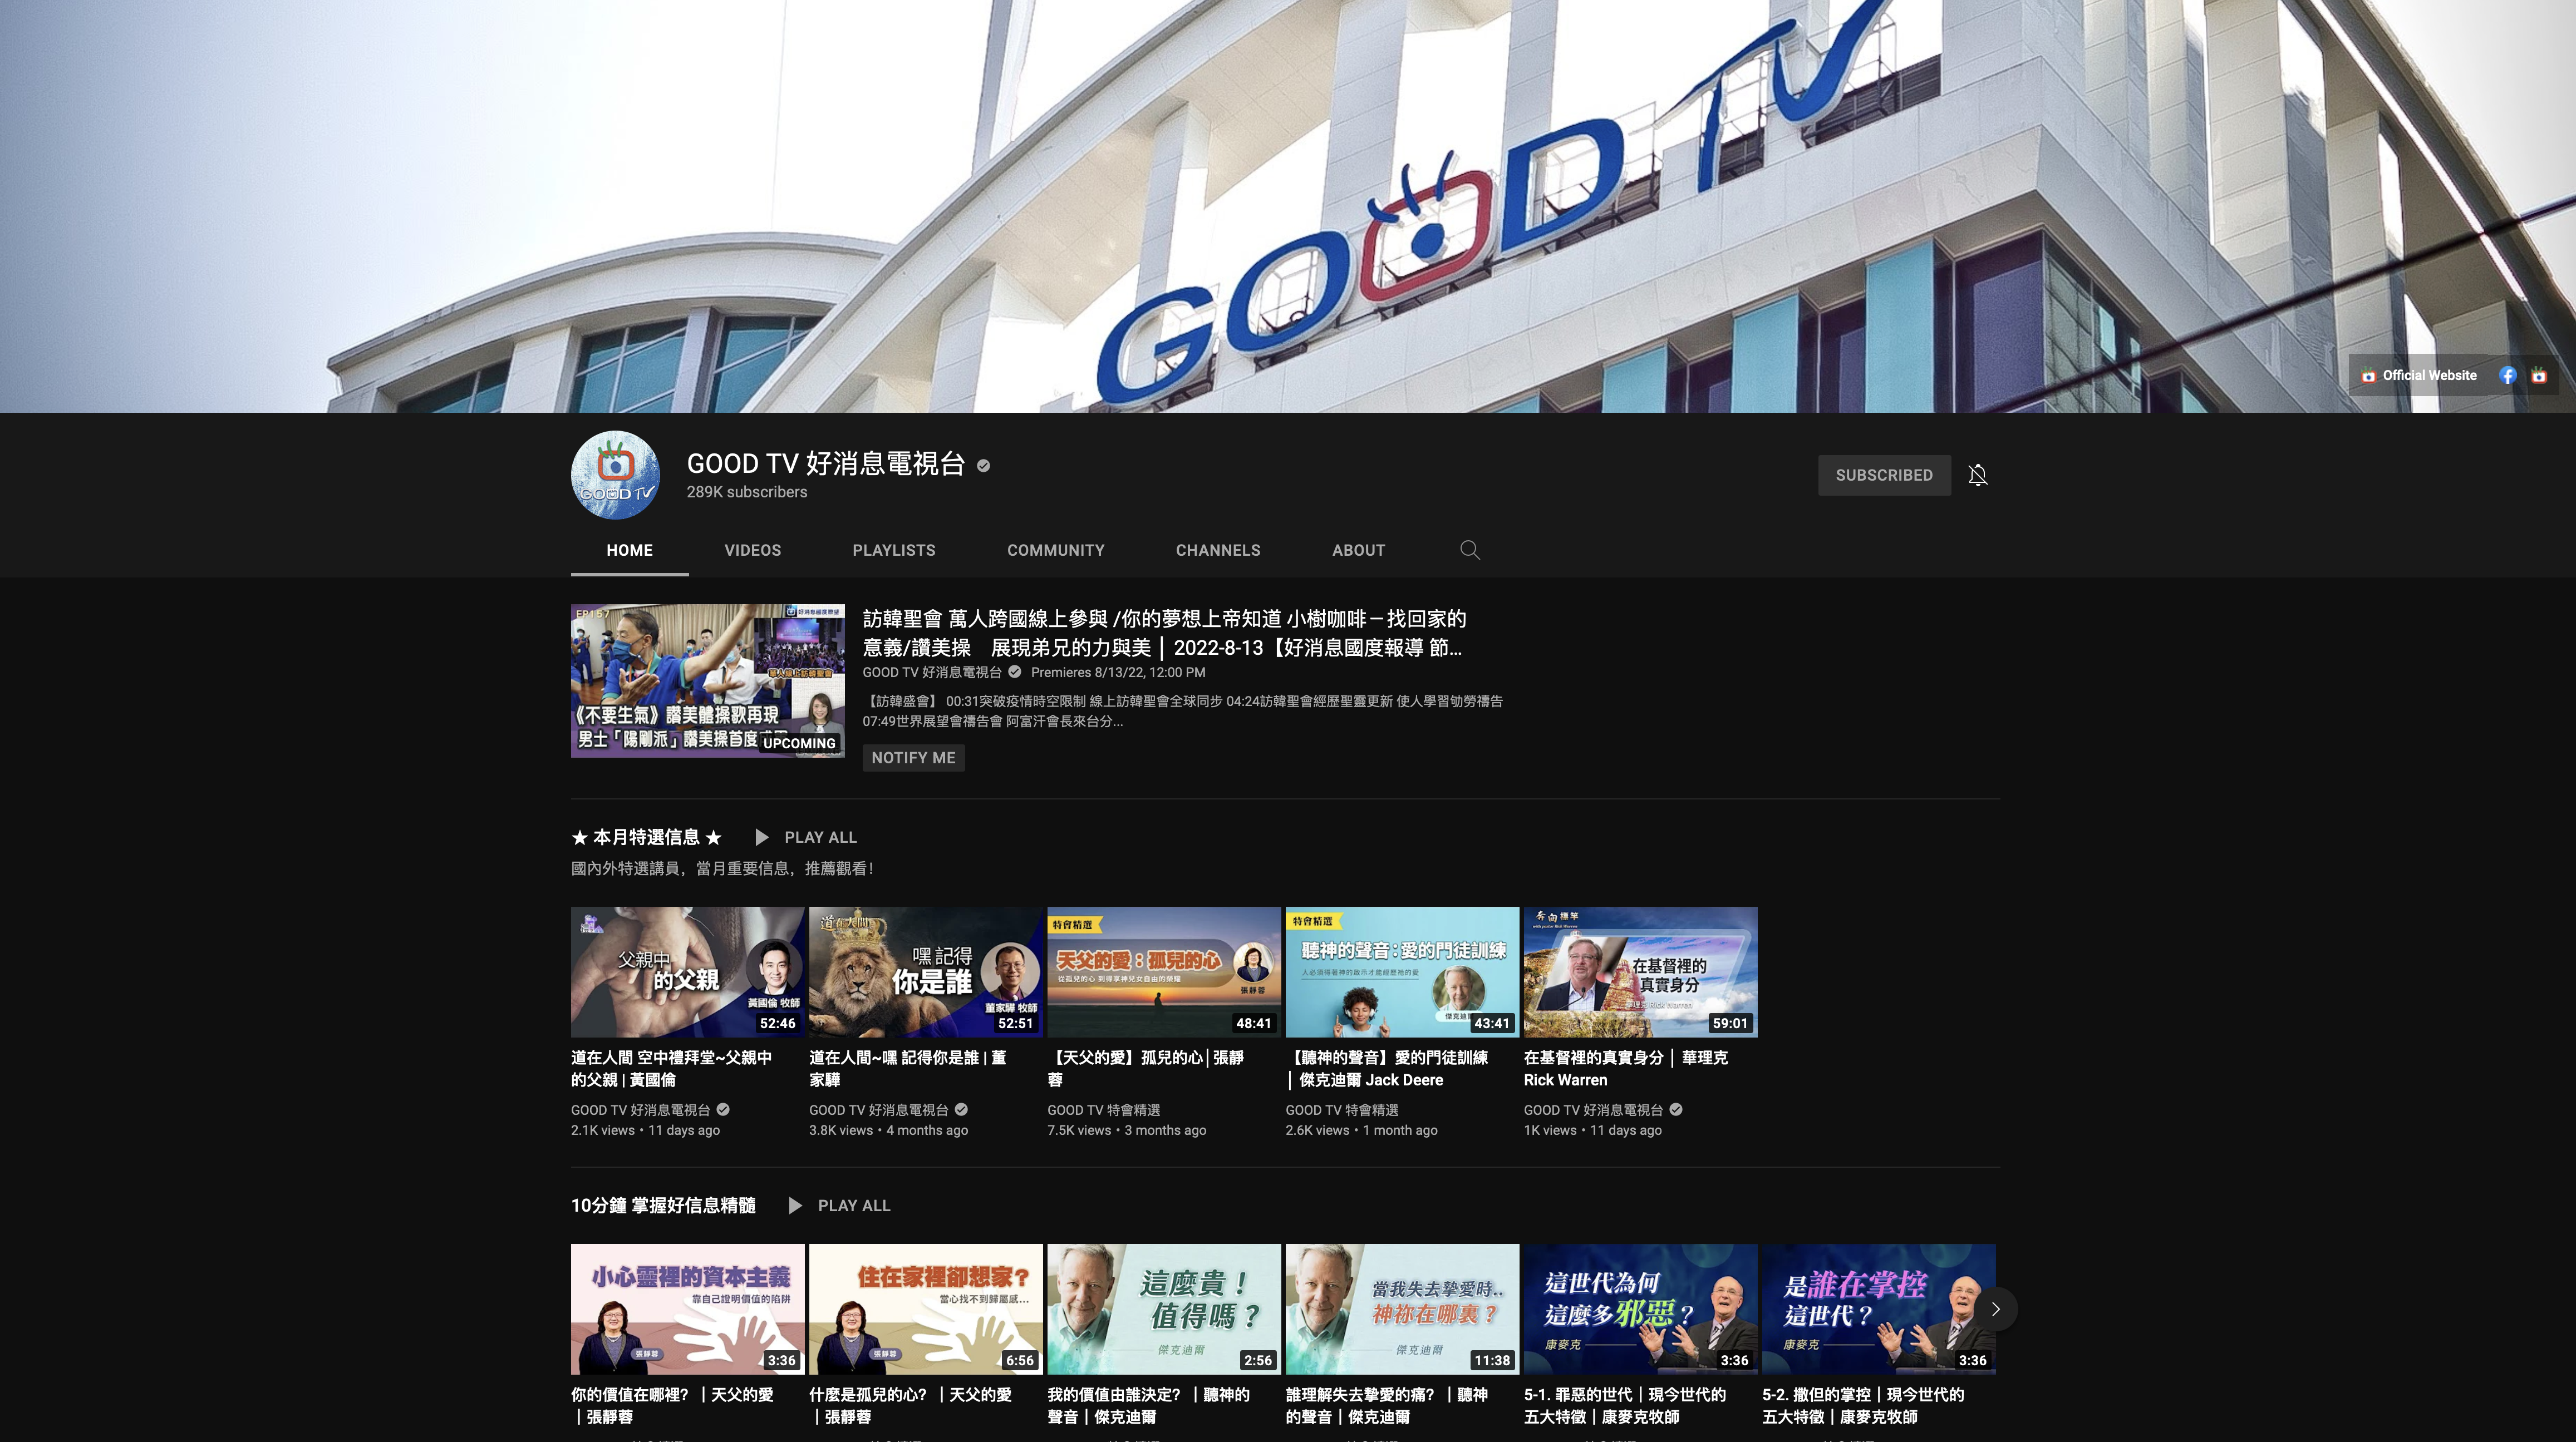Open title 道在人間 空中禮拜堂~父親中的父親
The image size is (2576, 1442).
coord(672,1068)
